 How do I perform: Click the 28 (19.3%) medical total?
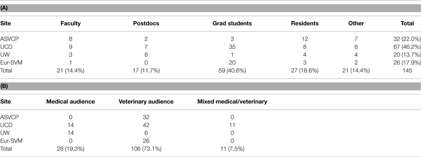[71, 149]
